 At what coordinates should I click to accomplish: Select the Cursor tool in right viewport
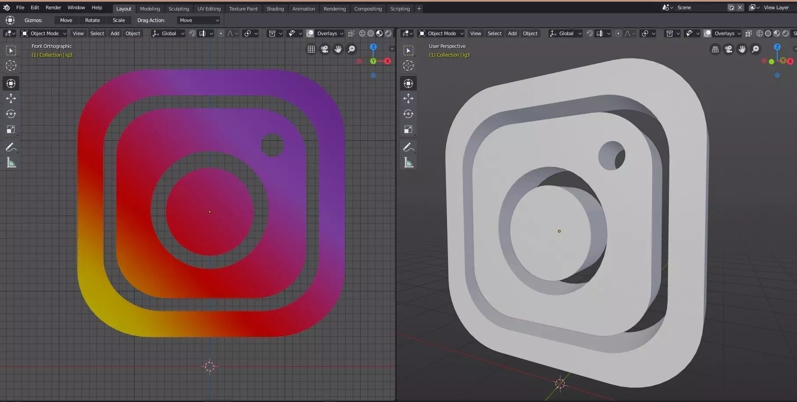coord(408,66)
